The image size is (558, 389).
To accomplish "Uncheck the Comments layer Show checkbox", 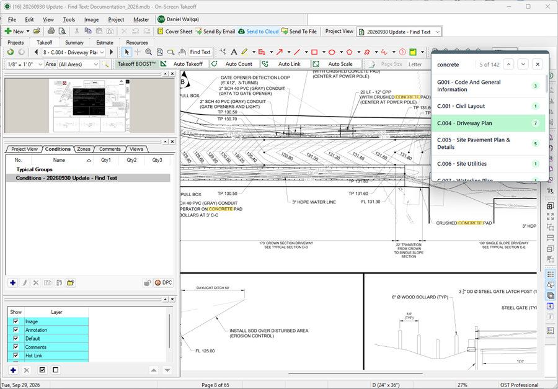I will (15, 347).
